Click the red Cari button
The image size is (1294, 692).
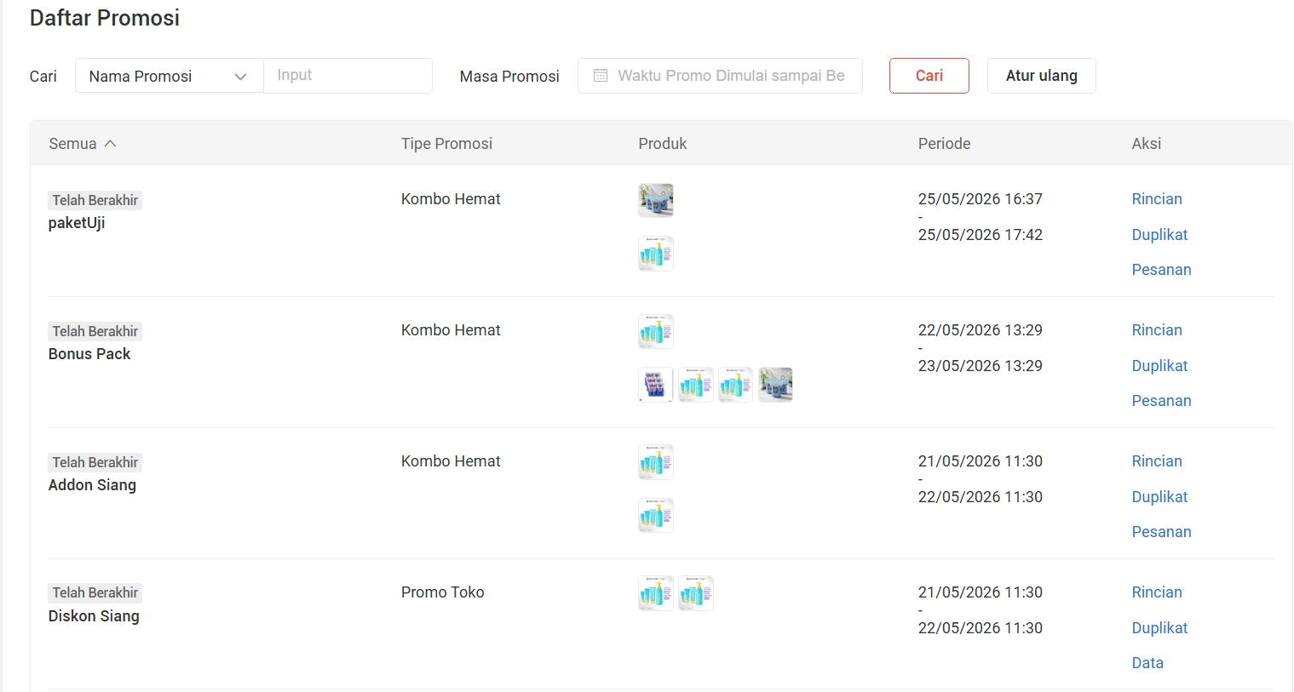pos(929,76)
